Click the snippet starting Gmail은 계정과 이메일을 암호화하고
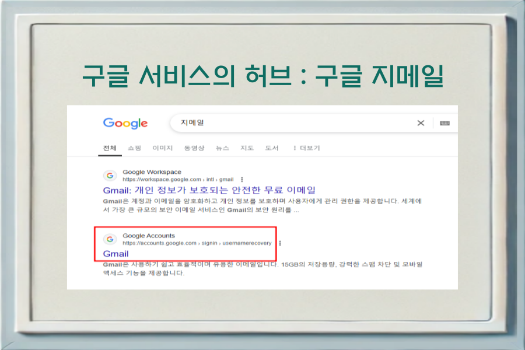This screenshot has width=525, height=350. [262, 205]
